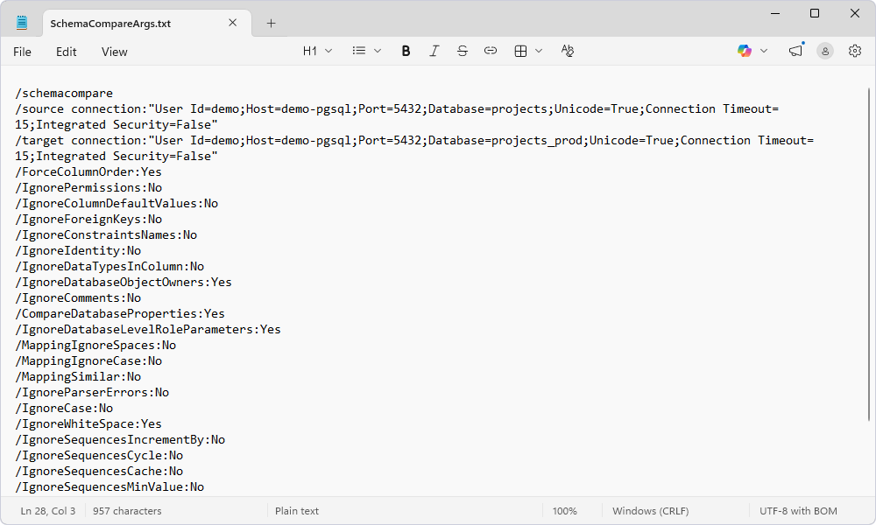Toggle bold formatting
This screenshot has width=876, height=525.
tap(406, 51)
